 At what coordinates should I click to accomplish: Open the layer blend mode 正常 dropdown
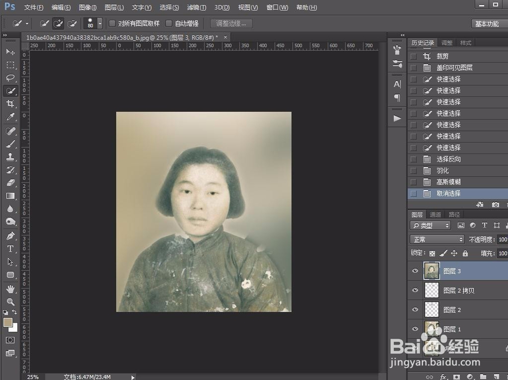[x=437, y=239]
